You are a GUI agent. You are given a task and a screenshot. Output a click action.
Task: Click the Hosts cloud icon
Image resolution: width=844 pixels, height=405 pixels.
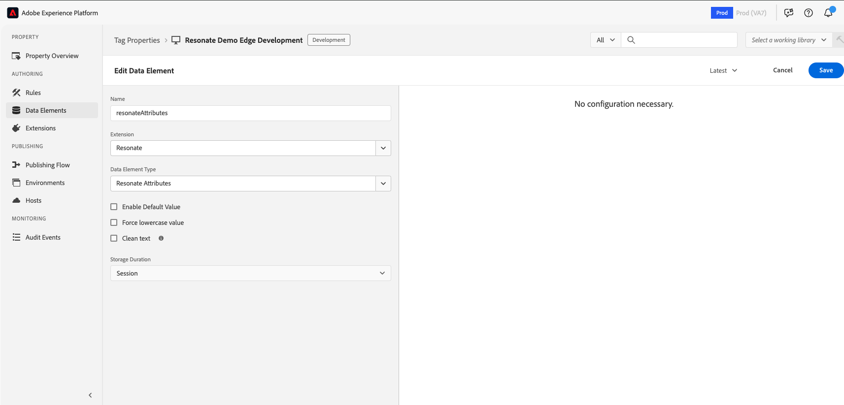point(16,200)
